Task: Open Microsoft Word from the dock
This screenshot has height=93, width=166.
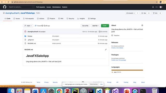Action: [35, 91]
